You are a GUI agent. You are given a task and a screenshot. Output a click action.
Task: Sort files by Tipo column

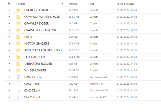point(92,4)
